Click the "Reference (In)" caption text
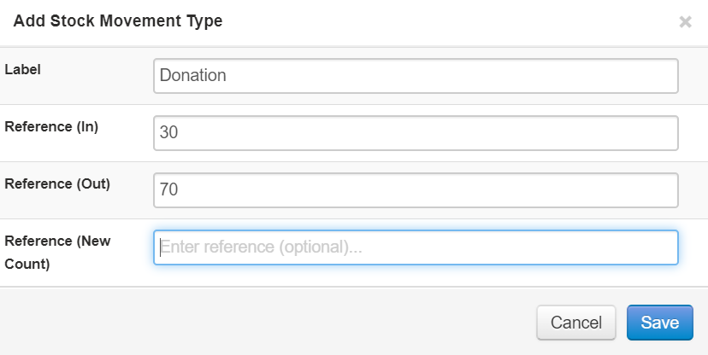 pyautogui.click(x=51, y=126)
